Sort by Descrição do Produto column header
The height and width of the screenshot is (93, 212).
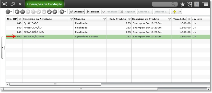point(146,19)
